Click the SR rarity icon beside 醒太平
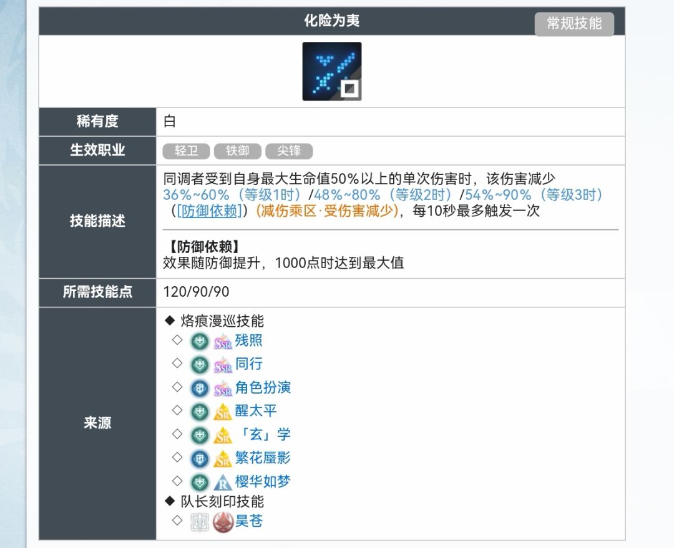 [223, 412]
